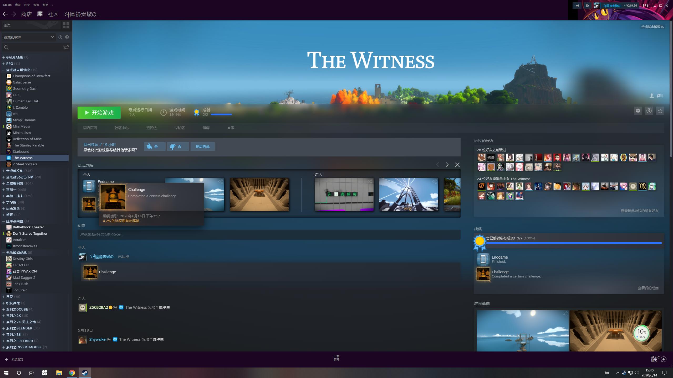Open File Explorer from the taskbar
This screenshot has height=378, width=673.
click(x=59, y=373)
